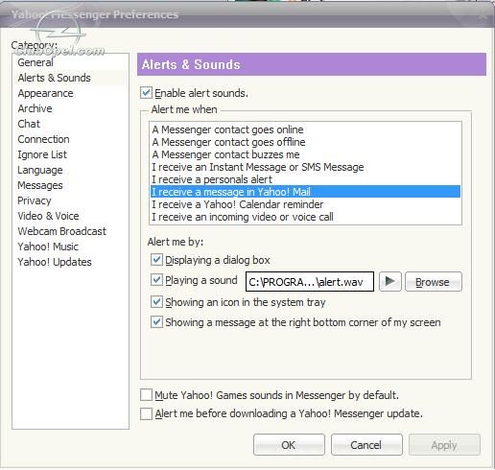Select Alerts & Sounds category

[x=54, y=78]
